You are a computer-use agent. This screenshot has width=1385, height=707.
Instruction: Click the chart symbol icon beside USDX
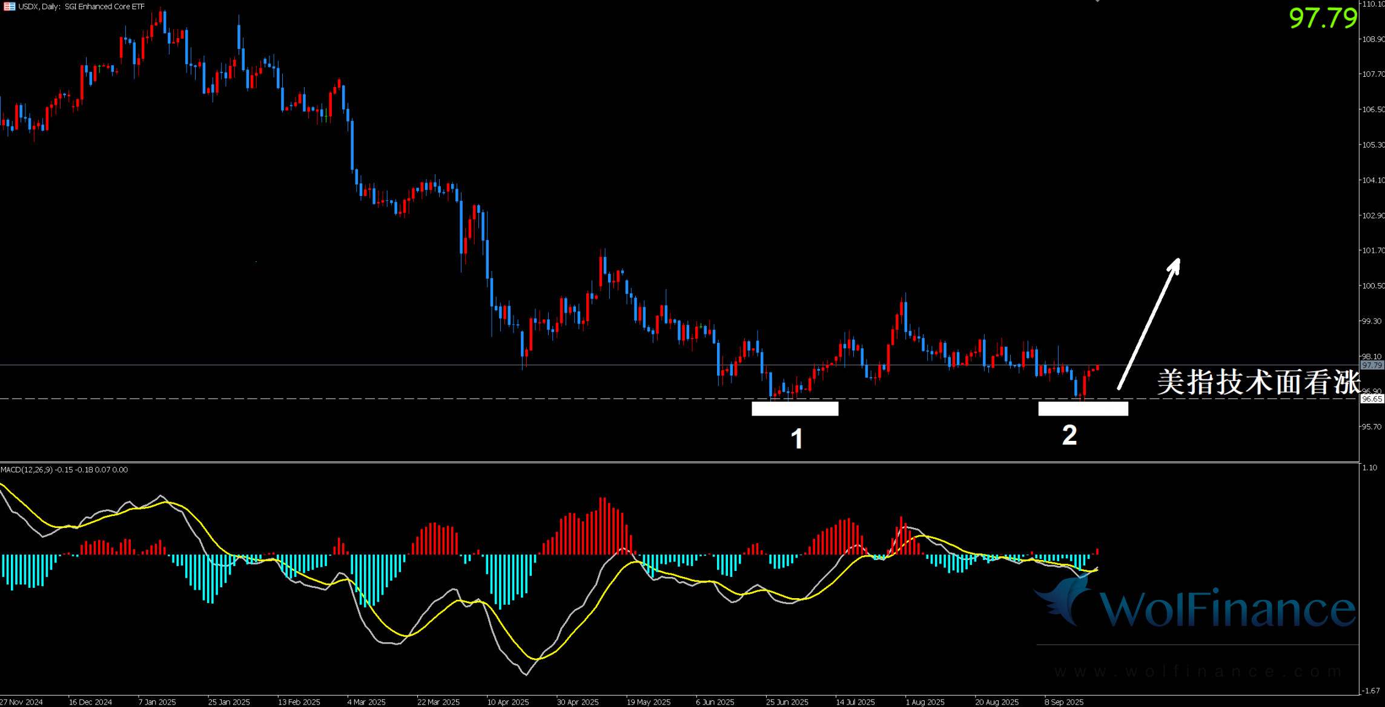[x=9, y=7]
